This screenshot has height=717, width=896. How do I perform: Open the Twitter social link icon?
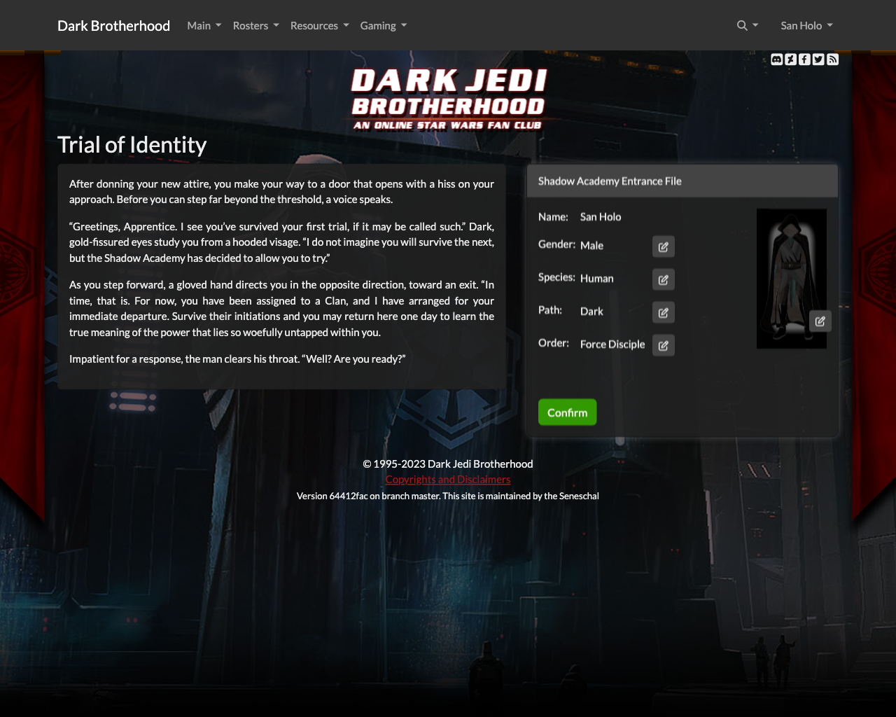point(818,60)
